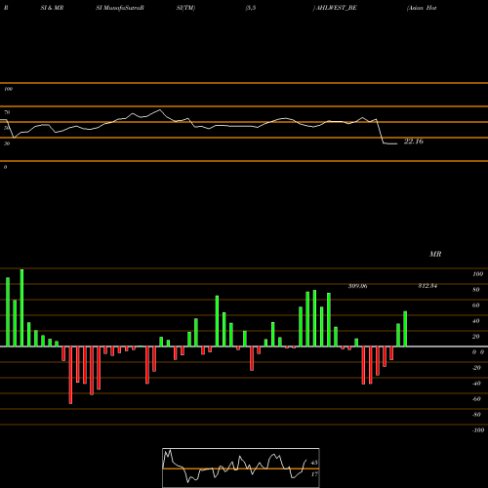Click the MR axis label '-100'
This screenshot has width=488, height=488.
[x=478, y=430]
